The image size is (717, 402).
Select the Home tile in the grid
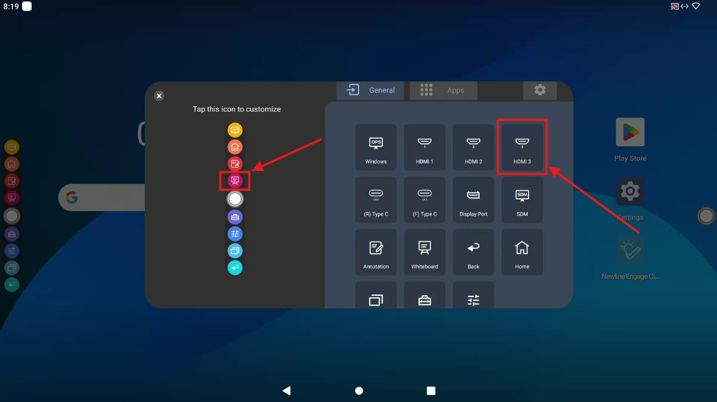522,252
